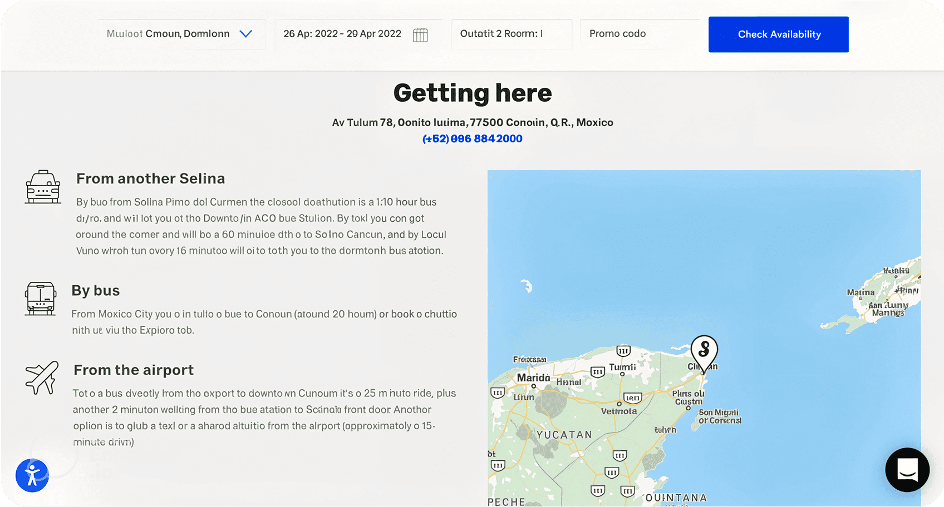Focus the Promo code field
The width and height of the screenshot is (944, 507).
(x=640, y=34)
